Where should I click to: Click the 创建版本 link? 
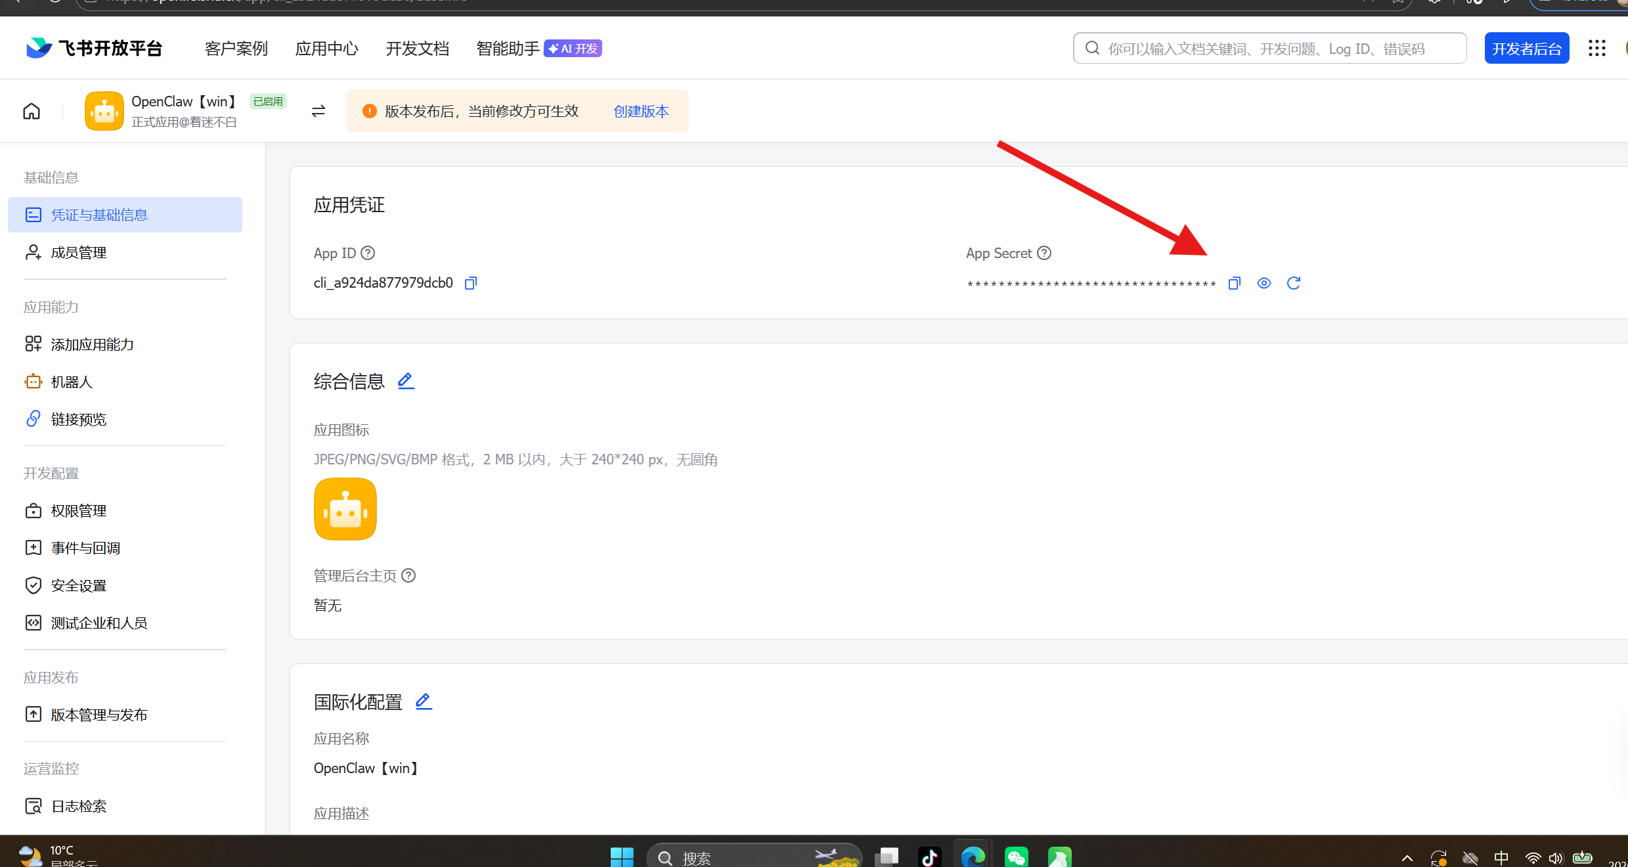coord(641,111)
